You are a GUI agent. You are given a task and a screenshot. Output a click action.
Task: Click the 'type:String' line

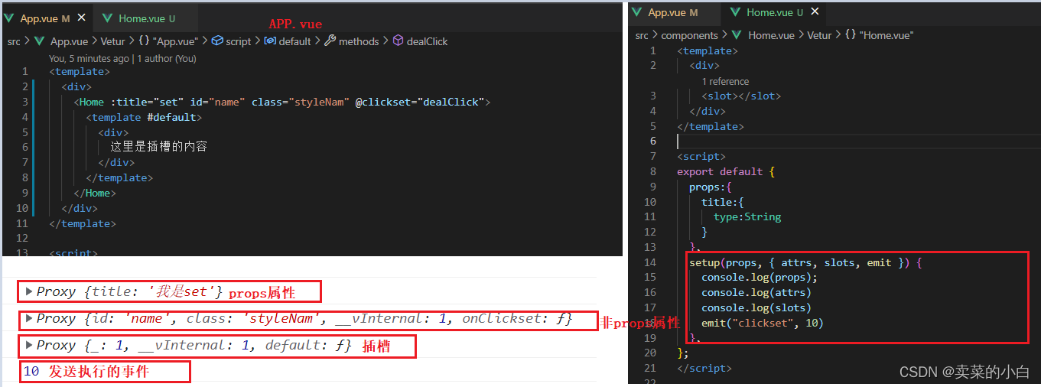point(747,217)
